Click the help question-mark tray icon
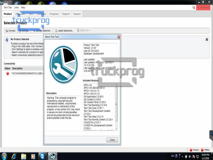The width and height of the screenshot is (213, 160). [x=176, y=156]
